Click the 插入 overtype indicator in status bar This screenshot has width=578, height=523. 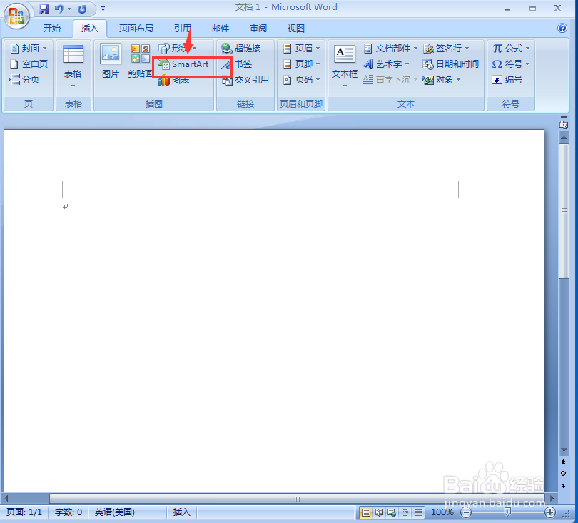click(181, 512)
